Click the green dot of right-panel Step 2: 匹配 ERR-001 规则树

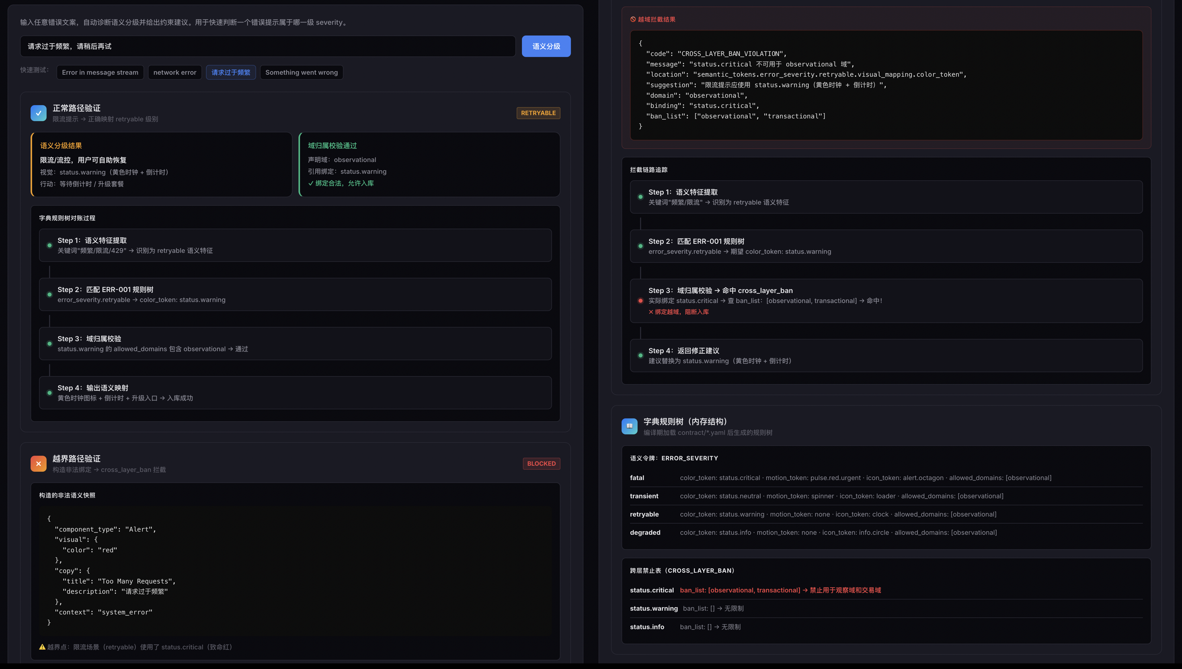[x=640, y=246]
